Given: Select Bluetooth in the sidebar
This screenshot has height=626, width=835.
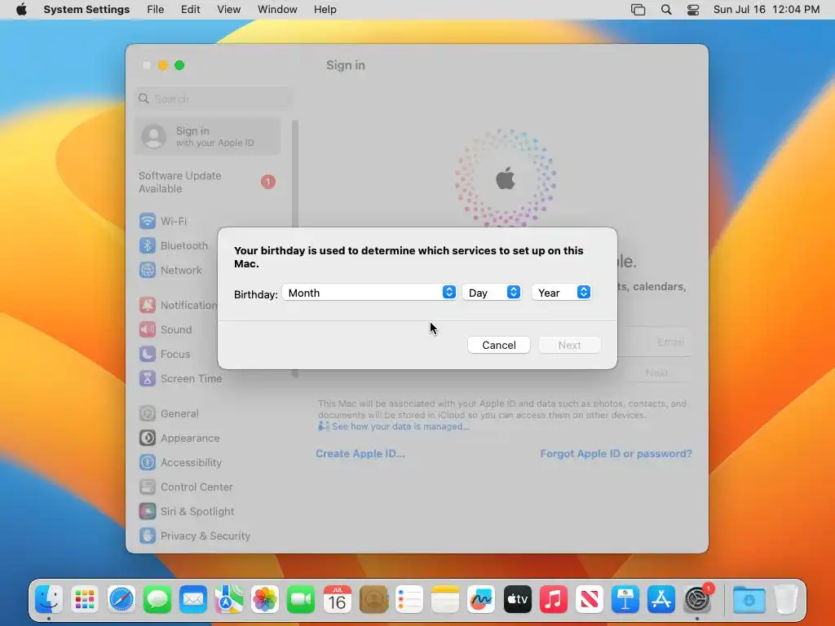Looking at the screenshot, I should point(208,245).
